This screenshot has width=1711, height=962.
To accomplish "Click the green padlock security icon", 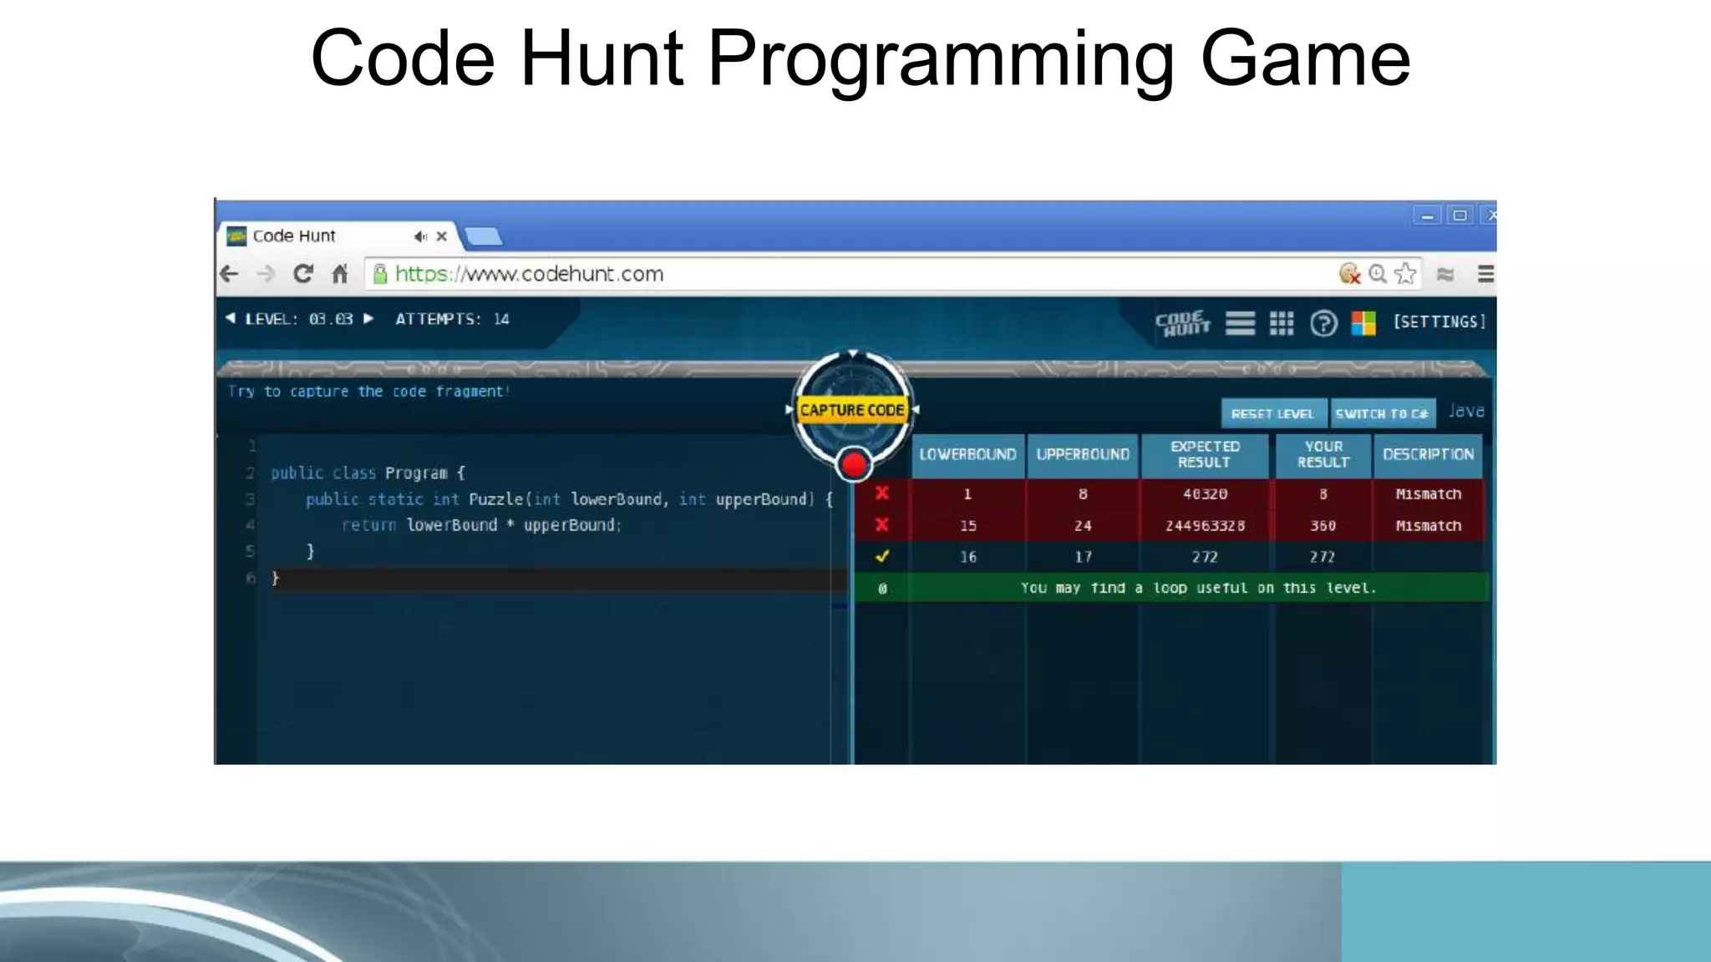I will 380,274.
